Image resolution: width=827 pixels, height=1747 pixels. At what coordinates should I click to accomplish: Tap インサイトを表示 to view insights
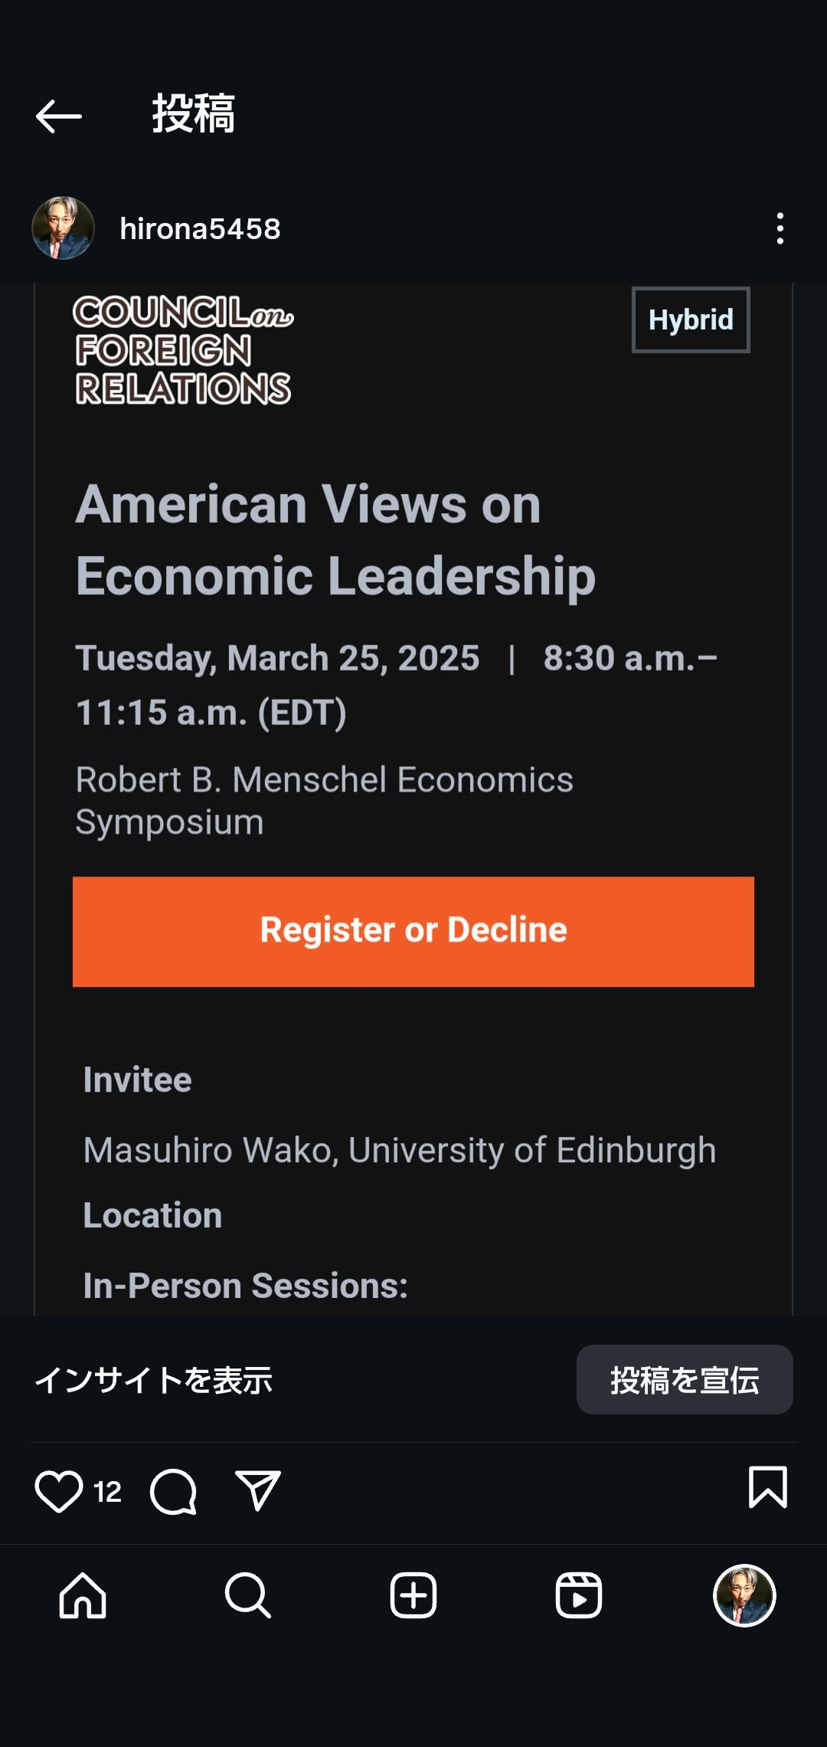(154, 1380)
